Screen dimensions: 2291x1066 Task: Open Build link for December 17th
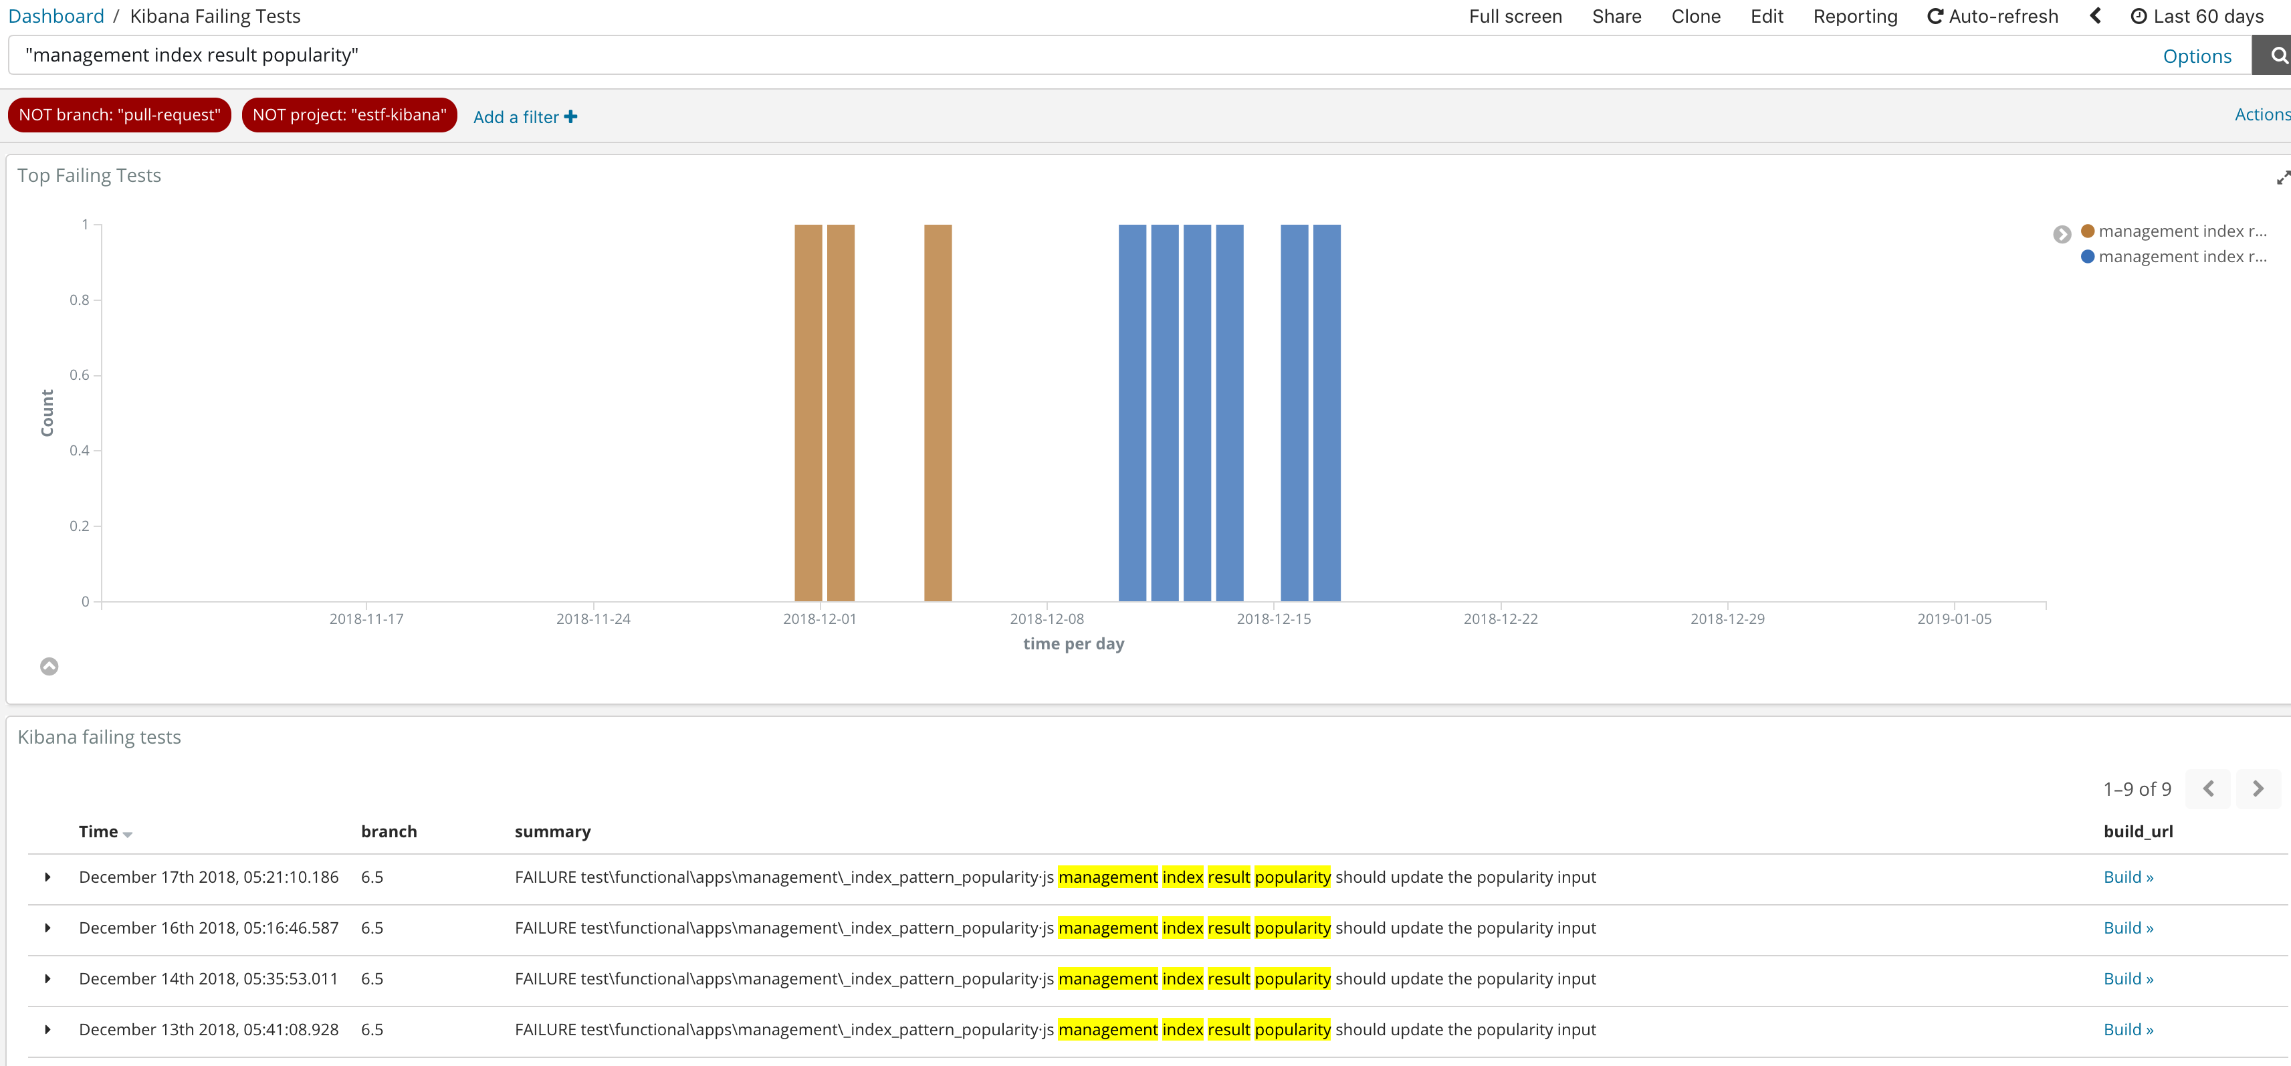click(2129, 877)
